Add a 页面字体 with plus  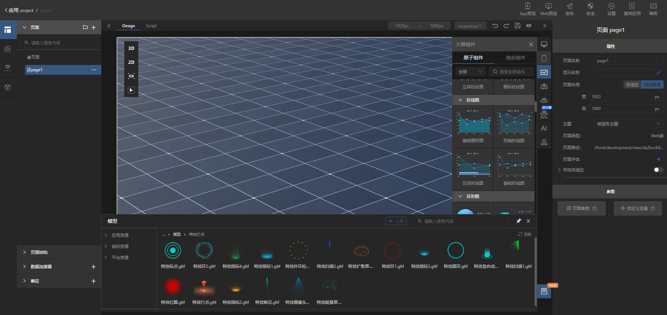(659, 159)
